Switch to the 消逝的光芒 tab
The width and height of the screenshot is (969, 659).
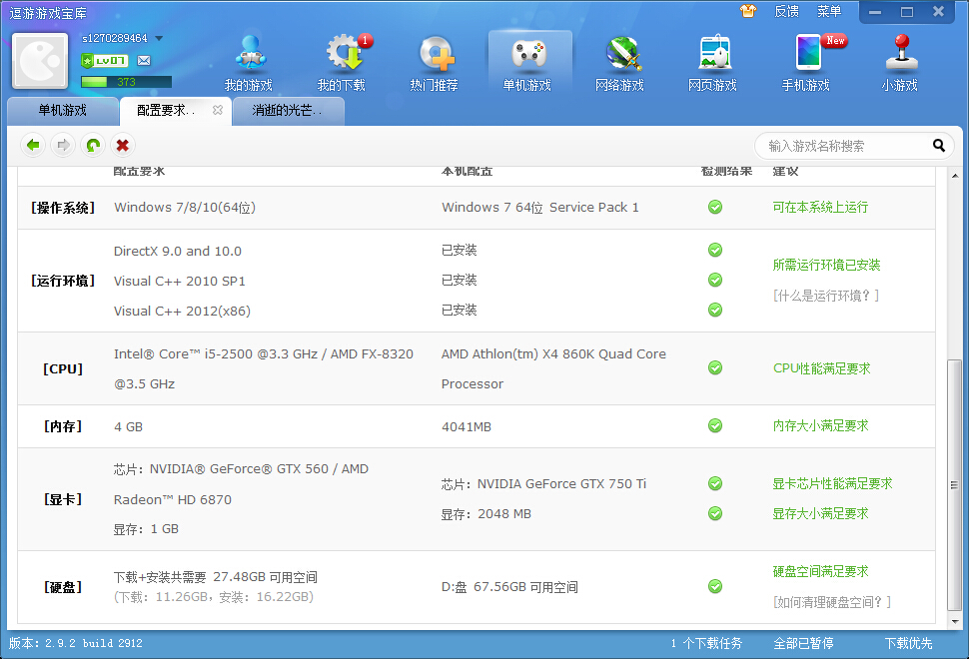[288, 111]
